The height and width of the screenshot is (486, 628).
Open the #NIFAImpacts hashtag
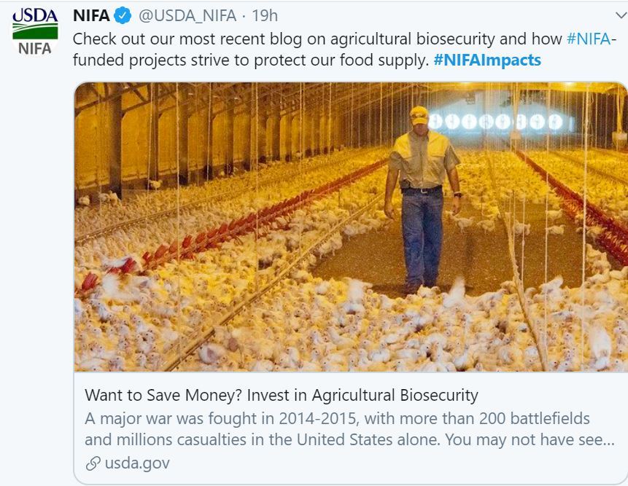(x=487, y=60)
